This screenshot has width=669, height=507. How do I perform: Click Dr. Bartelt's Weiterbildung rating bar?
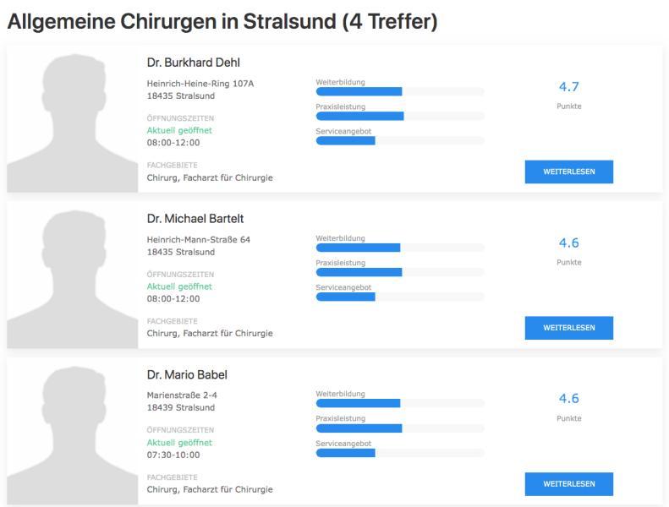pyautogui.click(x=400, y=248)
